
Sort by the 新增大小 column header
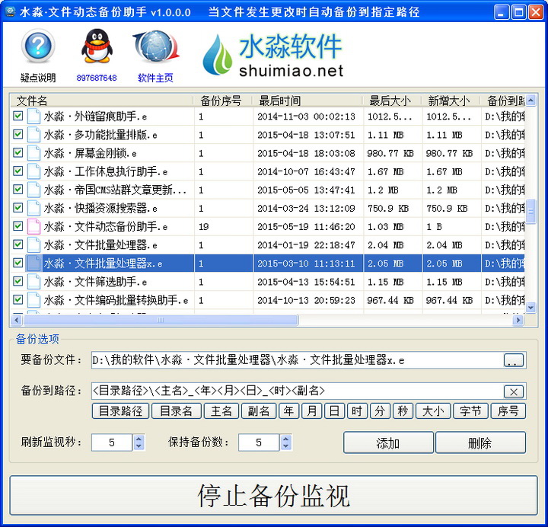tap(451, 101)
